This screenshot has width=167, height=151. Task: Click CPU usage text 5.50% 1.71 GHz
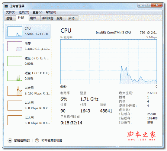pos(37,34)
